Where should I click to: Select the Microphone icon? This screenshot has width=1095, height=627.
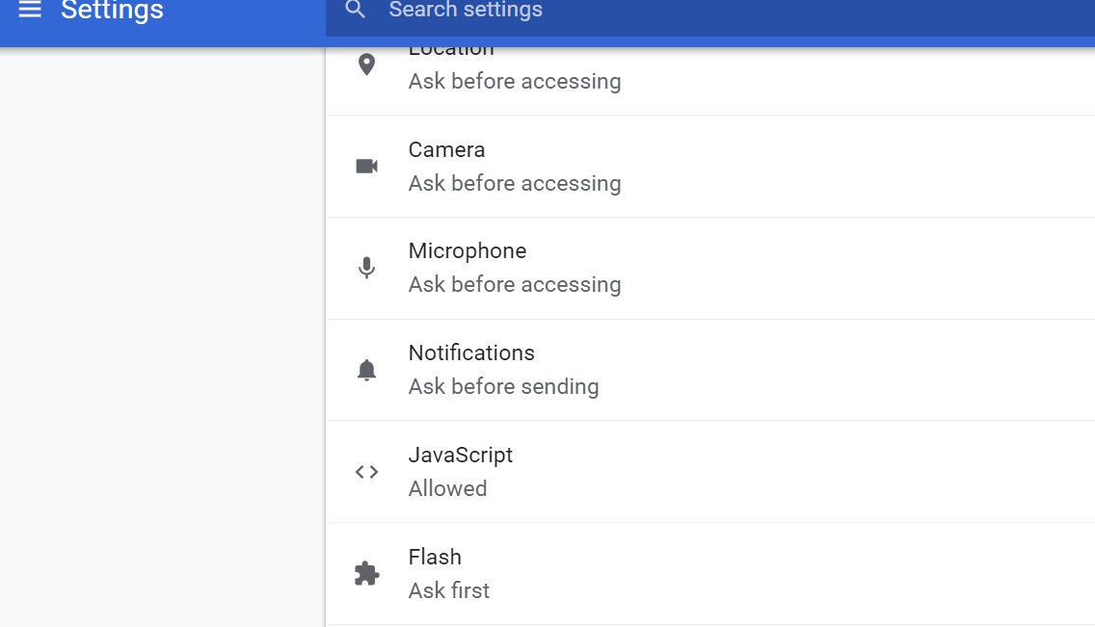pyautogui.click(x=366, y=268)
